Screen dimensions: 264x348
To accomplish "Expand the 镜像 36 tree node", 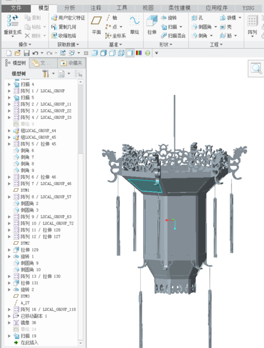I will pos(9,322).
